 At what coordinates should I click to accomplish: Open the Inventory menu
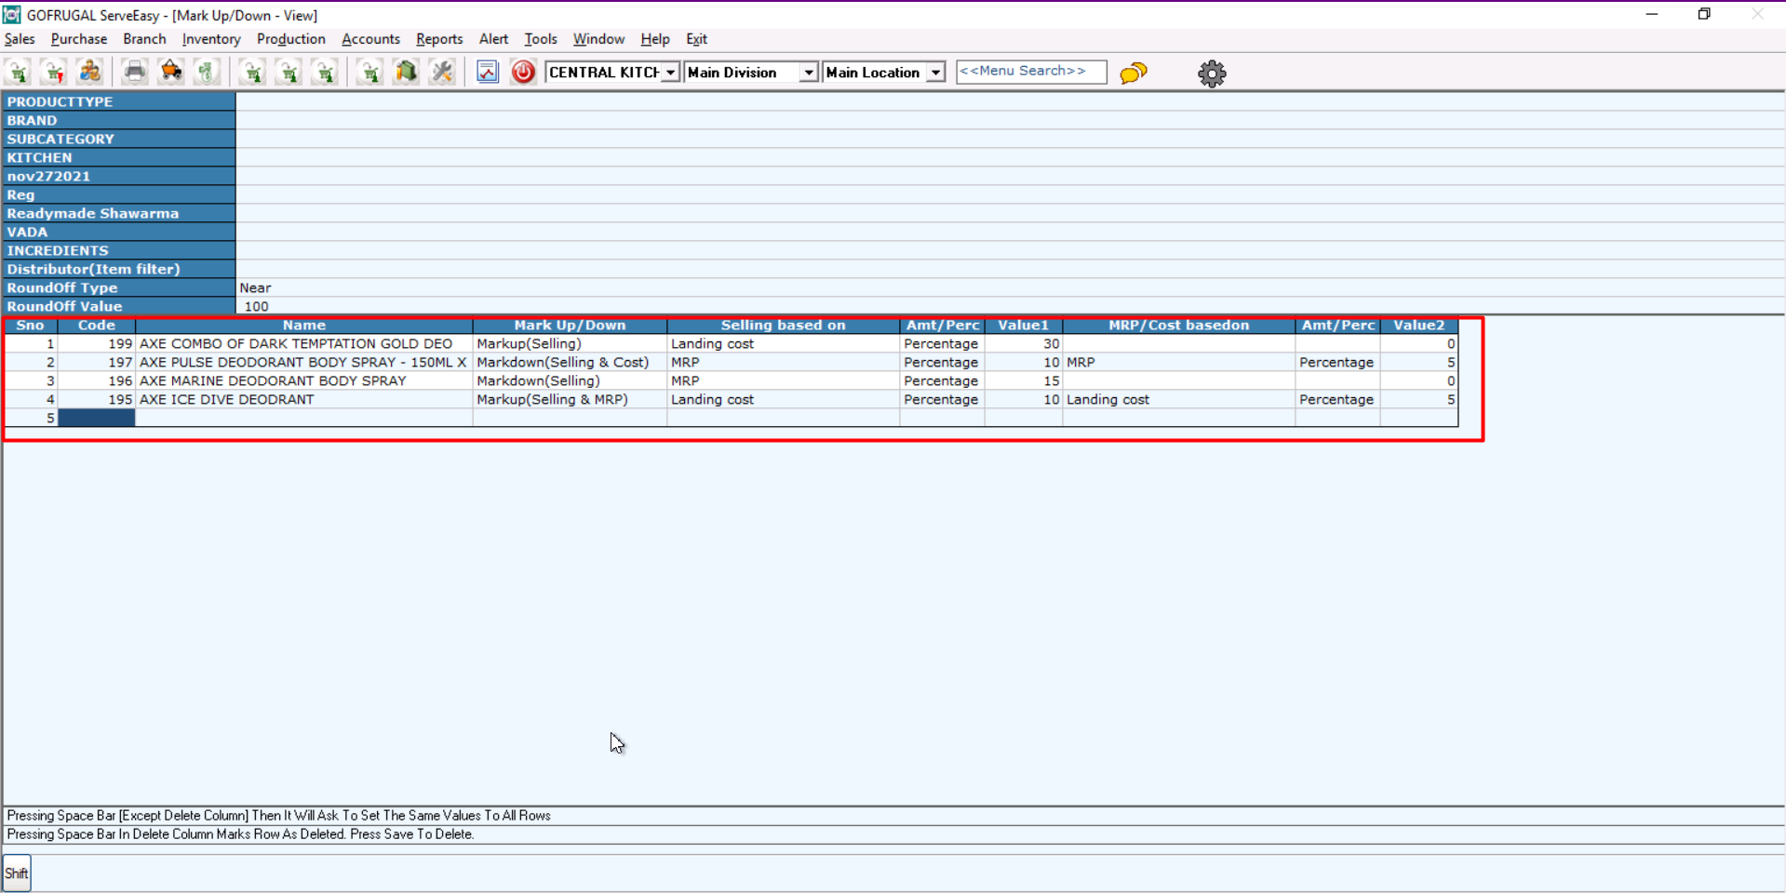pos(211,39)
